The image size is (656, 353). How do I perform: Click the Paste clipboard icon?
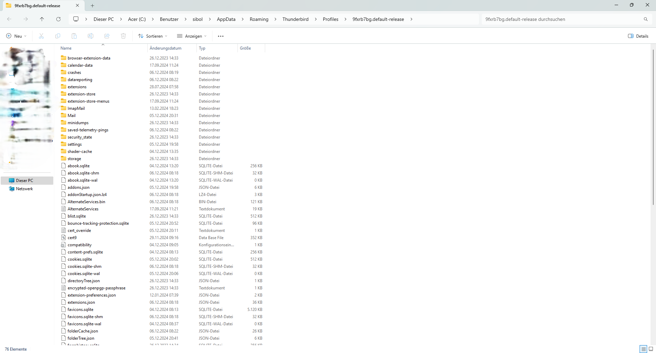pyautogui.click(x=74, y=36)
